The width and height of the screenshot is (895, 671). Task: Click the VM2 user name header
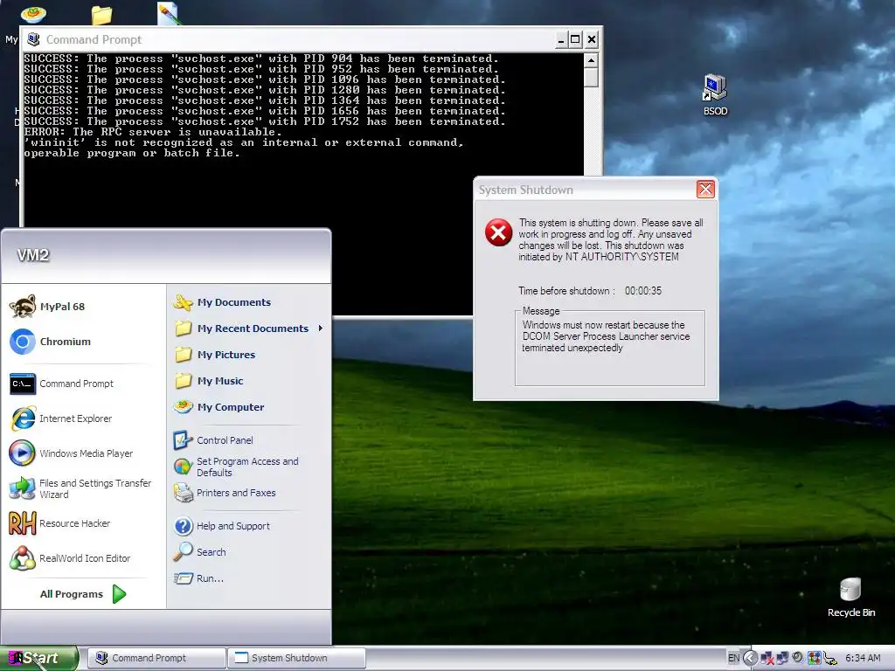tap(32, 255)
